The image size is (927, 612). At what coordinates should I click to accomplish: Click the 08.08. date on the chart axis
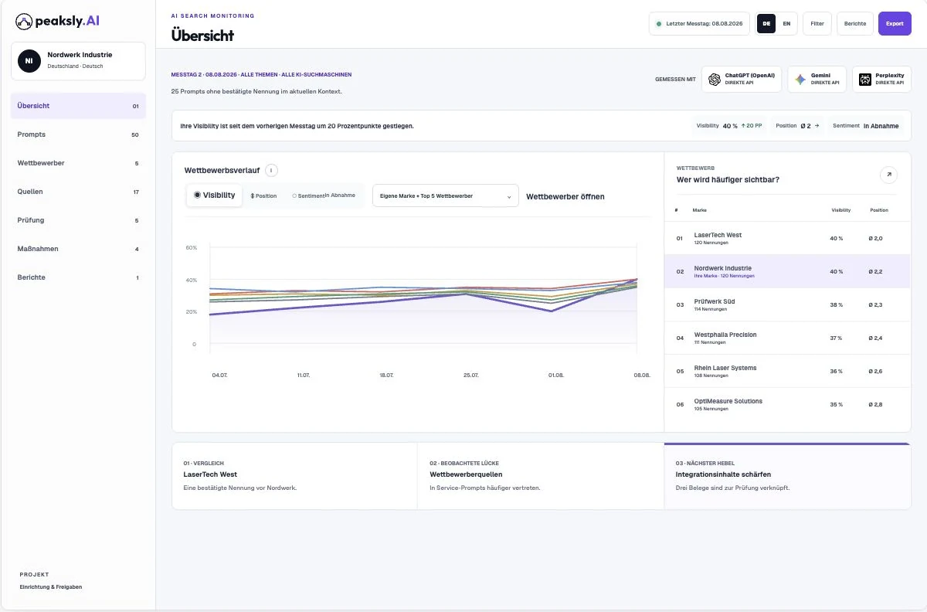pos(642,375)
